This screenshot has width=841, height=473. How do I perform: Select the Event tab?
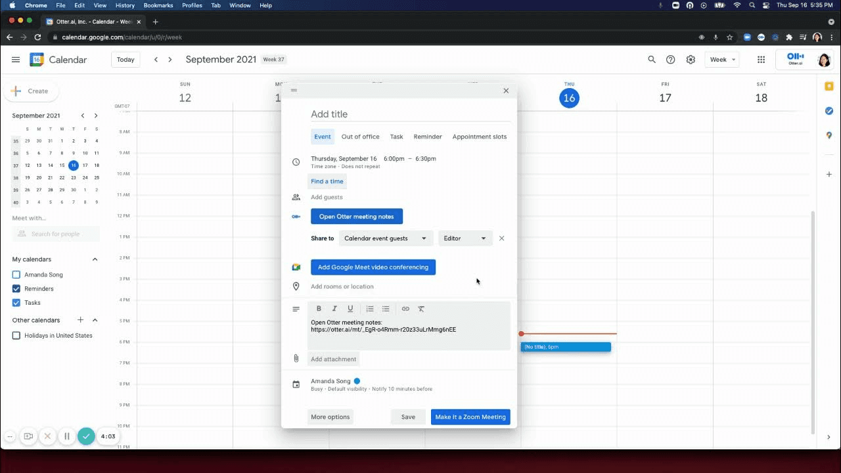pyautogui.click(x=323, y=137)
